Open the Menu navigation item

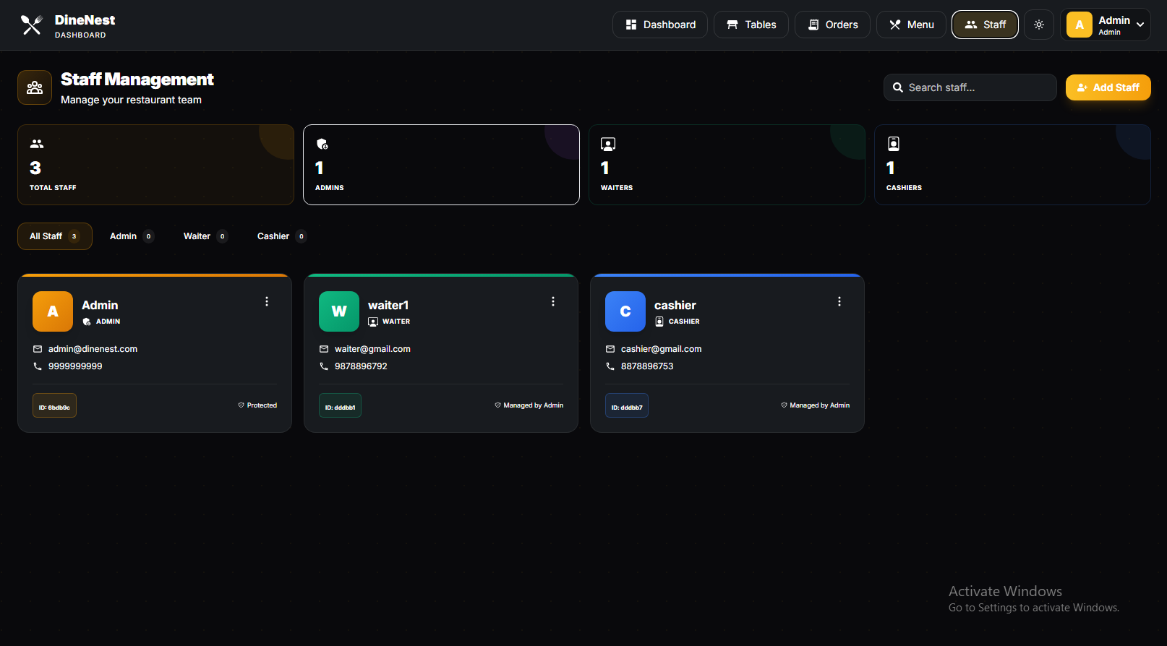[911, 25]
